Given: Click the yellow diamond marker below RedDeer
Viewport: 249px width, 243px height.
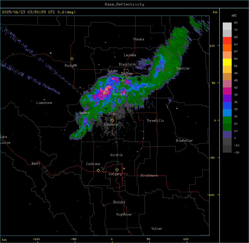Looking at the screenshot, I should pos(123,81).
